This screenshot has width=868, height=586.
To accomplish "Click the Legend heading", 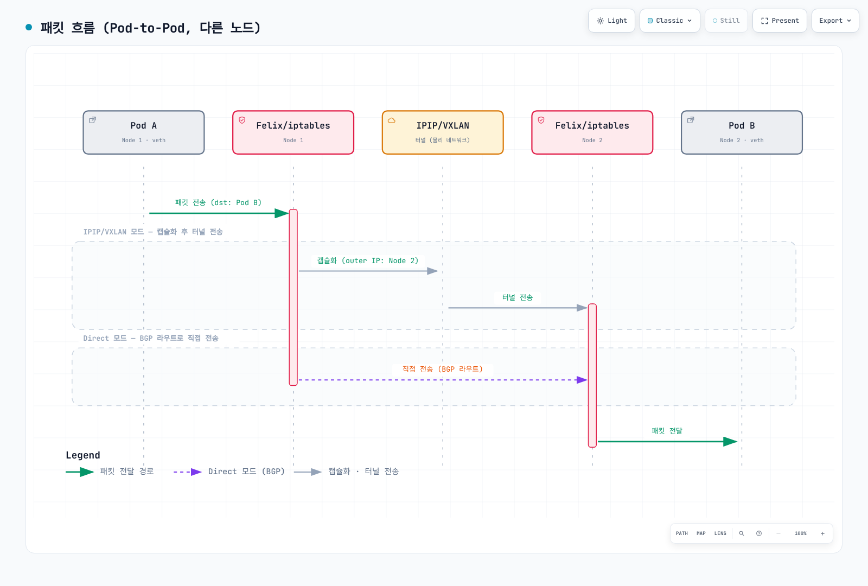I will pos(83,455).
